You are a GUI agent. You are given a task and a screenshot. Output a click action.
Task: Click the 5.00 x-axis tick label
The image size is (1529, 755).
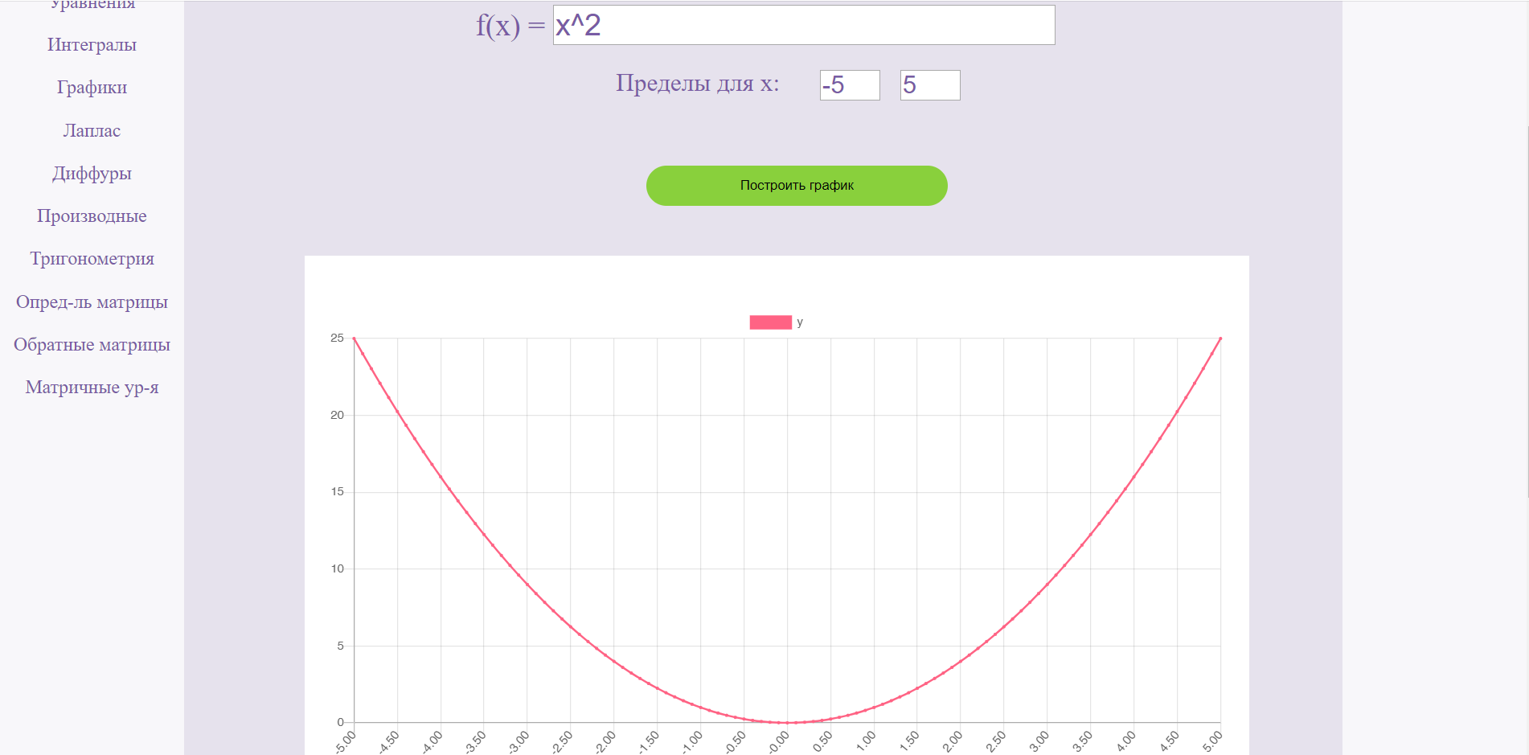point(1212,741)
